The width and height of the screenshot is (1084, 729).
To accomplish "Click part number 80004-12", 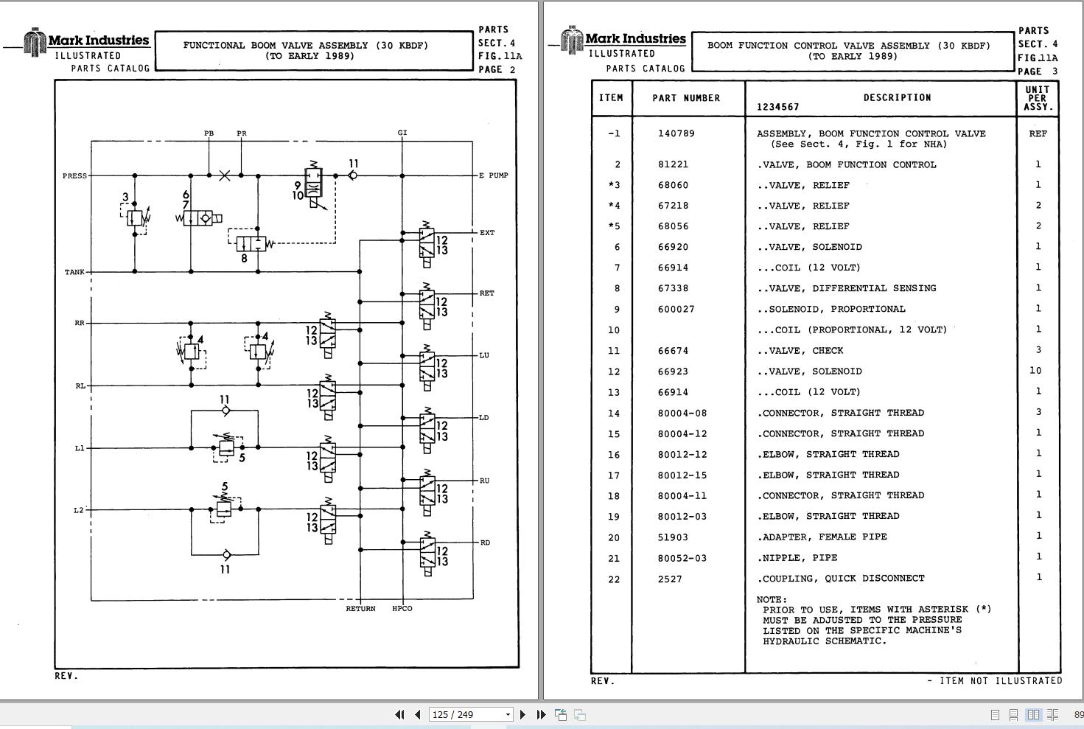I will (x=682, y=433).
